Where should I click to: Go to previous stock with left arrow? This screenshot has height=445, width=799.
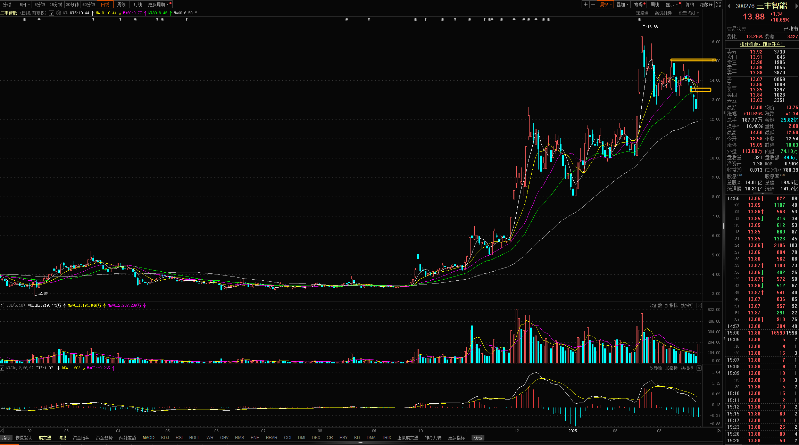pyautogui.click(x=729, y=6)
